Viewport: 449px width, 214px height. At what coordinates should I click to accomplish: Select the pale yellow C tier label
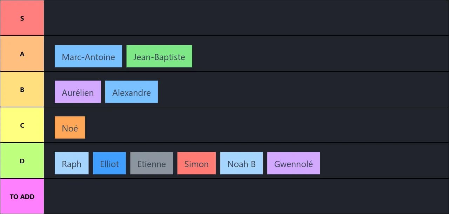click(x=22, y=125)
